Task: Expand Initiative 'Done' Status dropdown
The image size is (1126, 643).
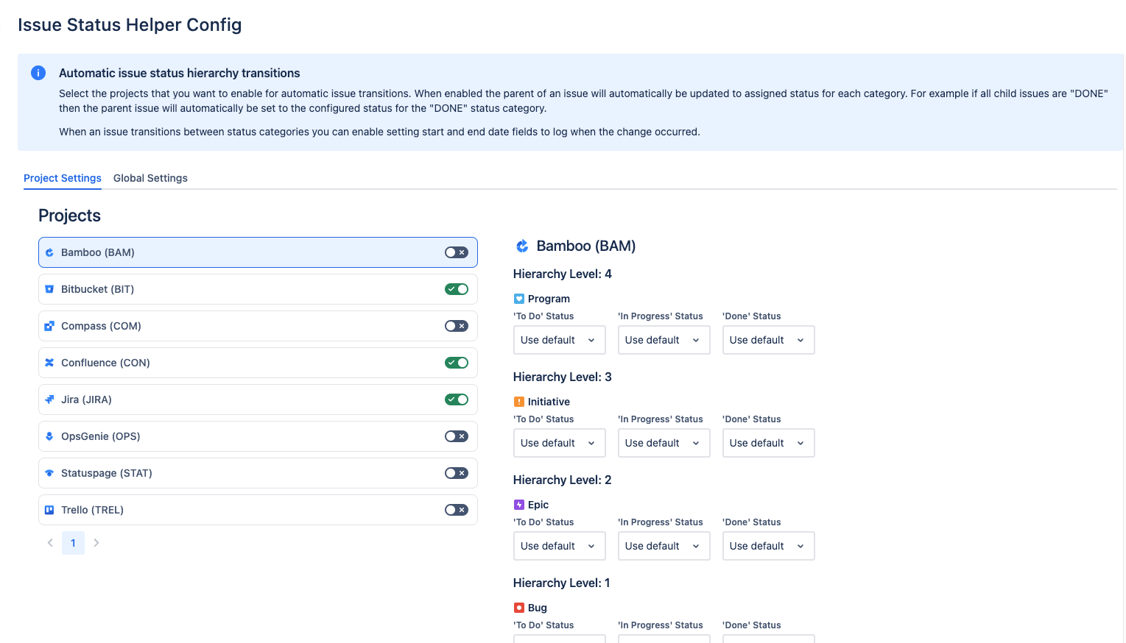Action: (x=768, y=443)
